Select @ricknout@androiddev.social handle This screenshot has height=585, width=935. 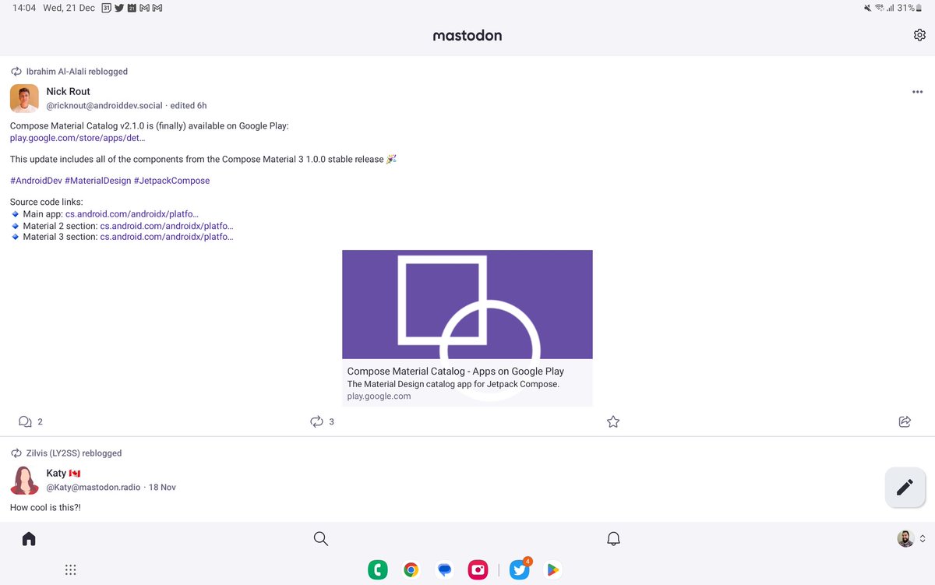104,105
